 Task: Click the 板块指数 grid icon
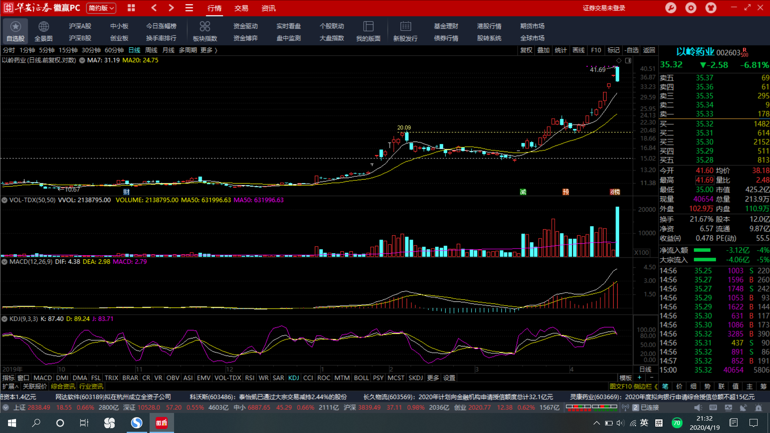click(205, 26)
